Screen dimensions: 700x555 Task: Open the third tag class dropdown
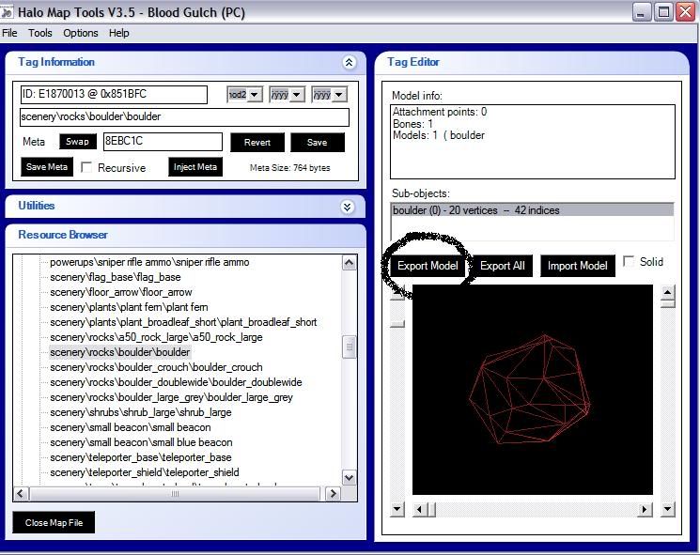click(339, 95)
